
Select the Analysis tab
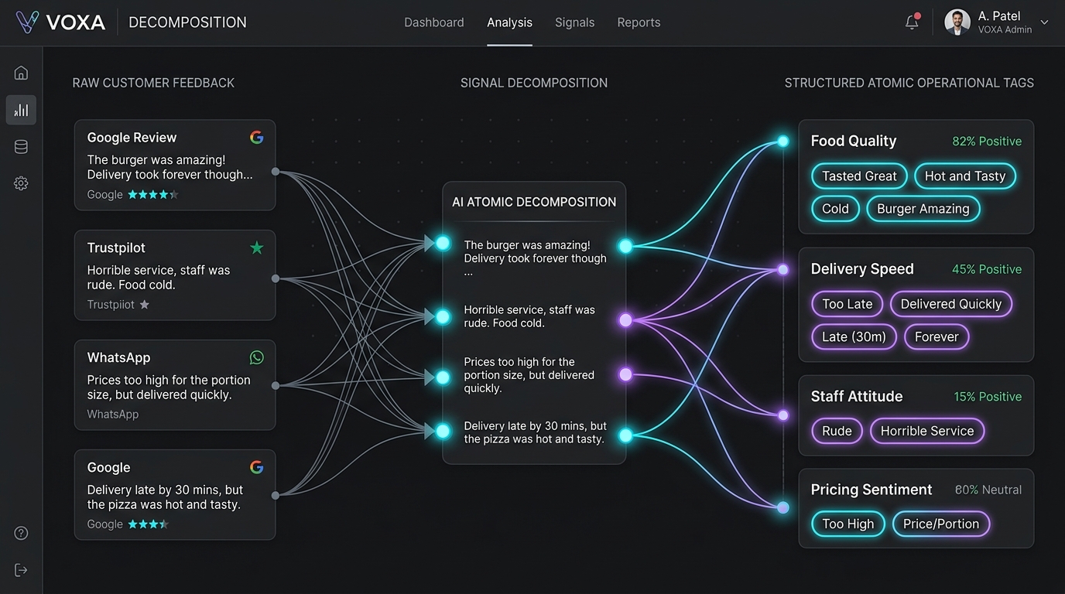(509, 22)
